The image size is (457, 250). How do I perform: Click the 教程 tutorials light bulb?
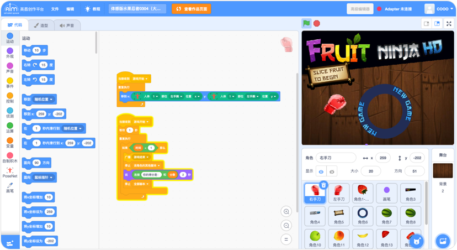point(92,9)
